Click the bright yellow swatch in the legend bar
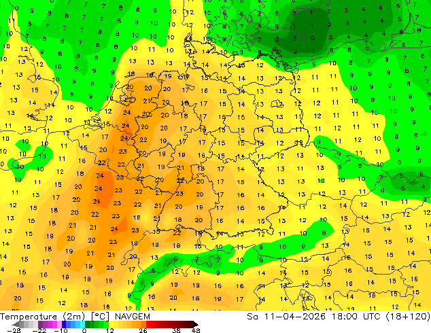431x333 pixels. [x=111, y=324]
